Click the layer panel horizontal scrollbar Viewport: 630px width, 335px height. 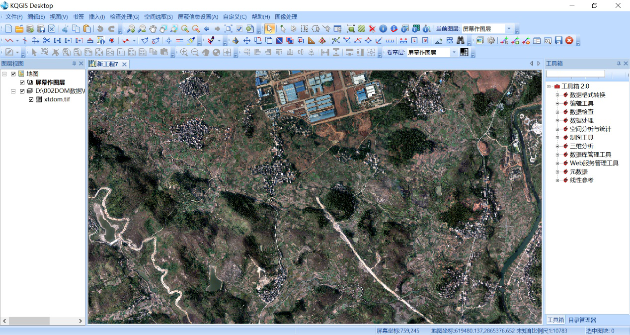coord(30,321)
